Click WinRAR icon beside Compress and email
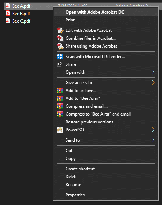Image resolution: width=162 pixels, height=205 pixels. click(60, 106)
